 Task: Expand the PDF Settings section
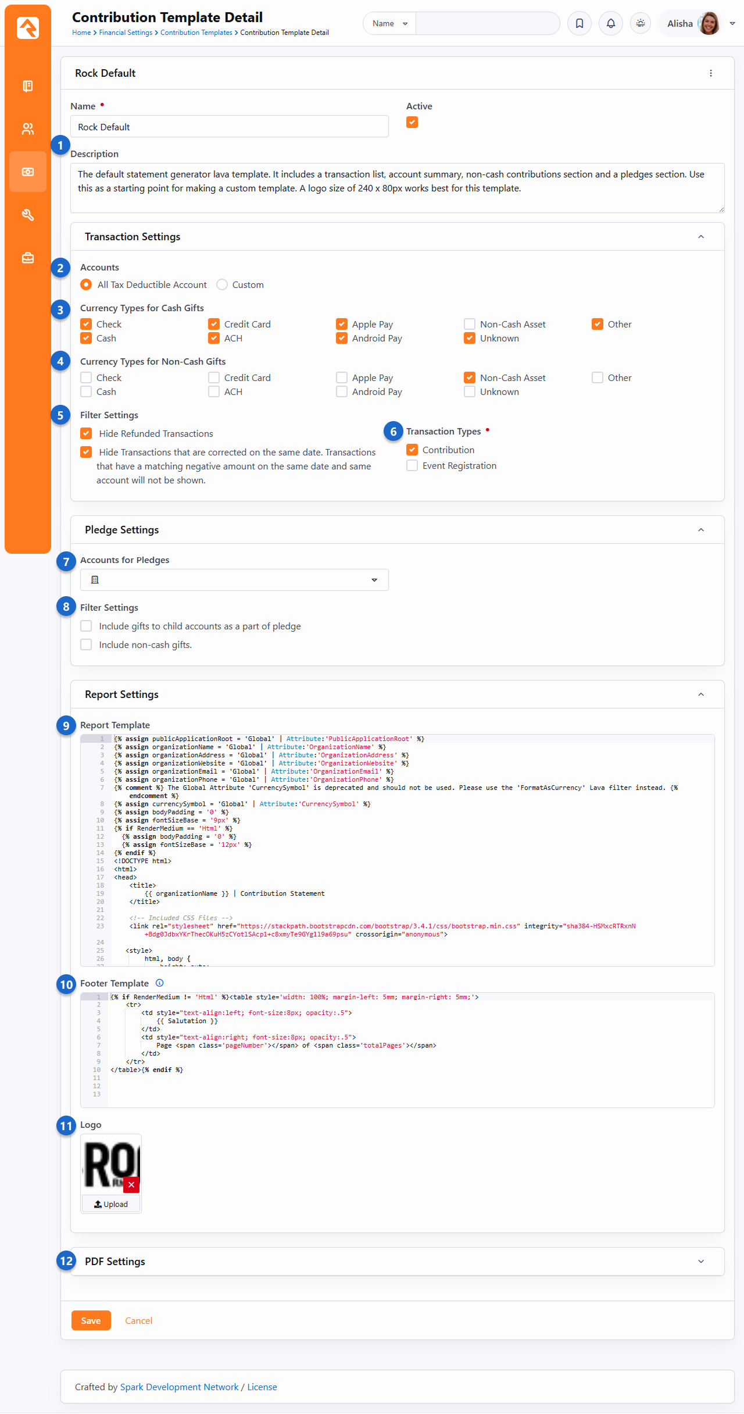click(x=701, y=1262)
